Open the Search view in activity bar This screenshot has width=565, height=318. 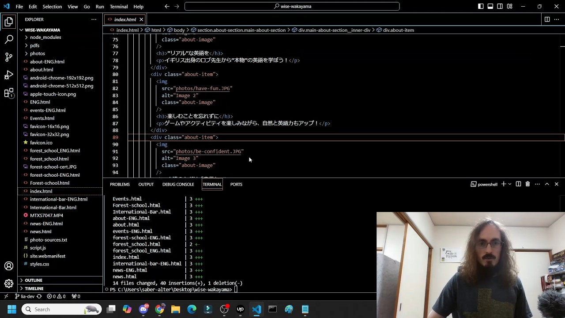pyautogui.click(x=9, y=39)
